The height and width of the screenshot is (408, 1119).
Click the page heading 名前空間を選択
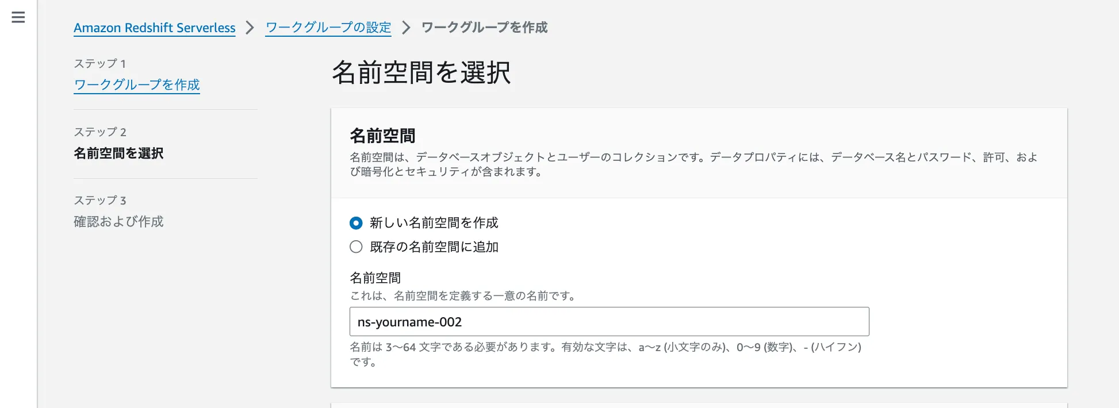pyautogui.click(x=421, y=73)
